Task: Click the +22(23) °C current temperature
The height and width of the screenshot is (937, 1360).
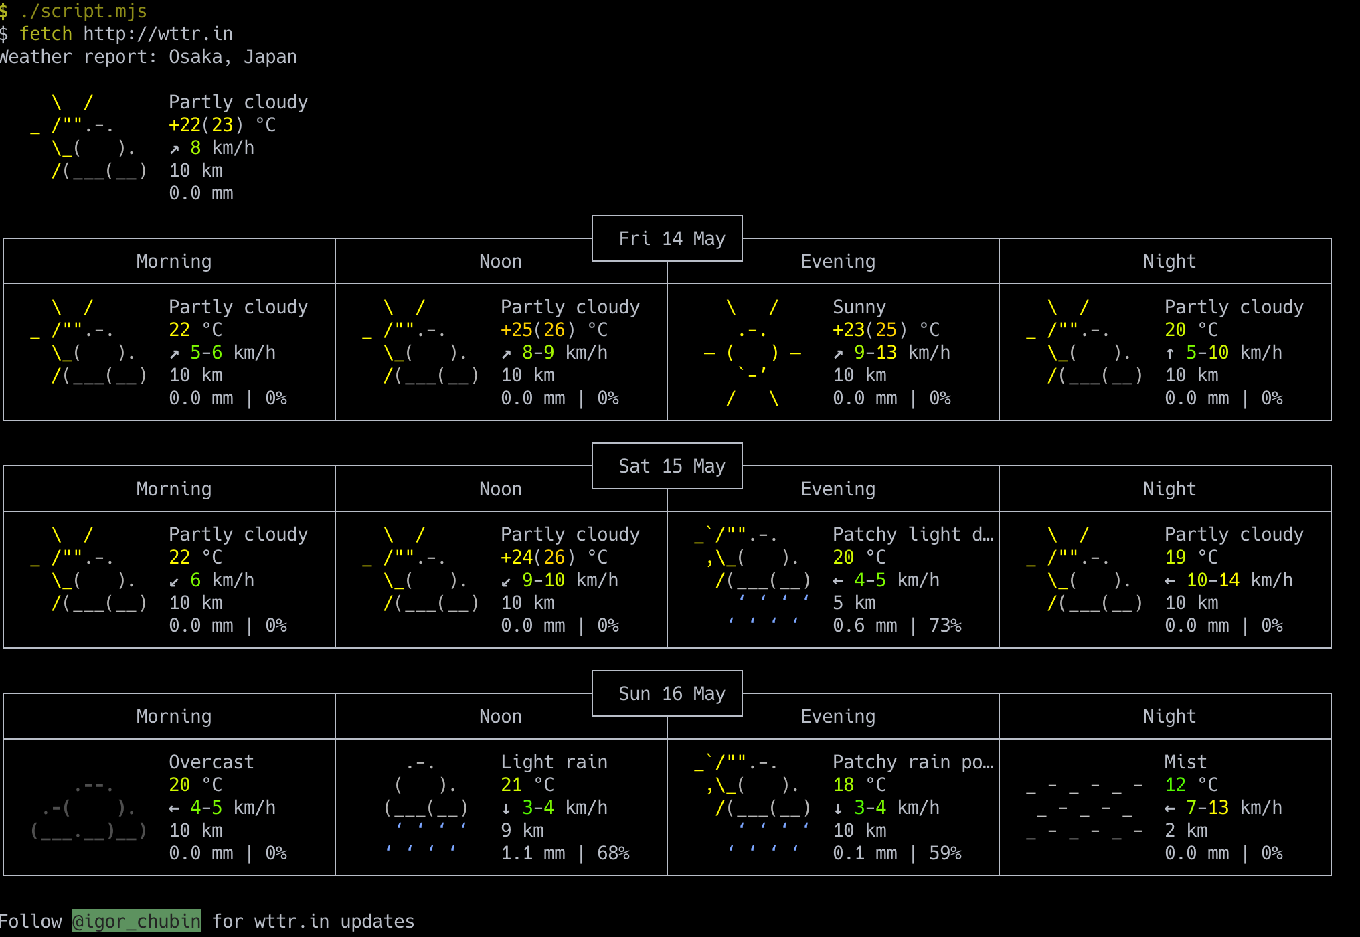Action: [222, 124]
